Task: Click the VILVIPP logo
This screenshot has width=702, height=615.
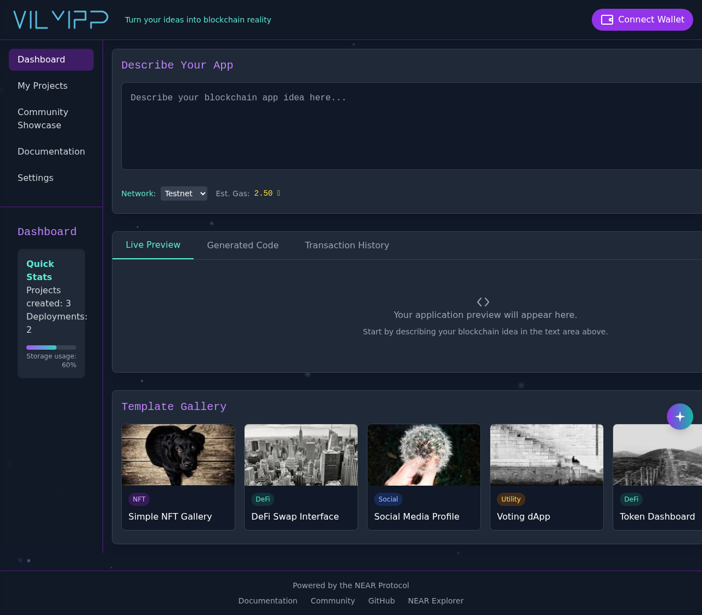Action: (60, 19)
